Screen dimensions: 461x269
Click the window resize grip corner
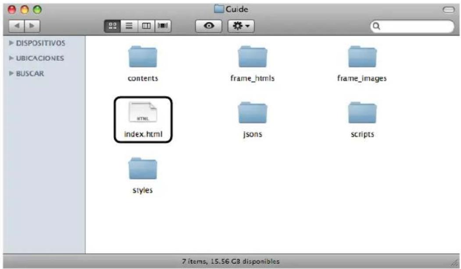455,263
